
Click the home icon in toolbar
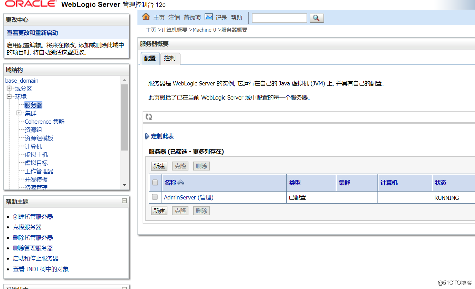(x=146, y=17)
